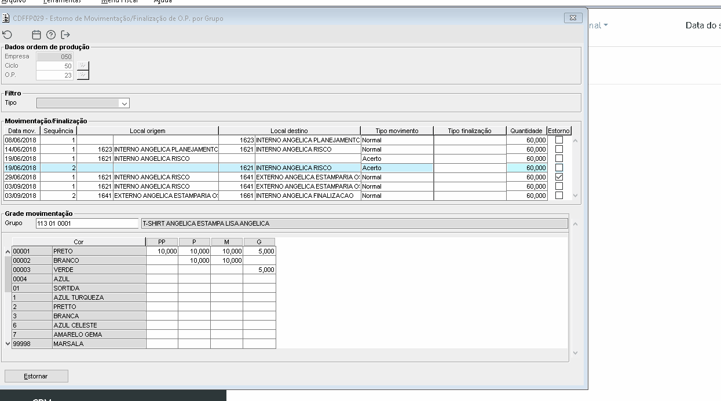Check Estorno for the 08/06/2018 row
Viewport: 721px width, 401px height.
[559, 140]
